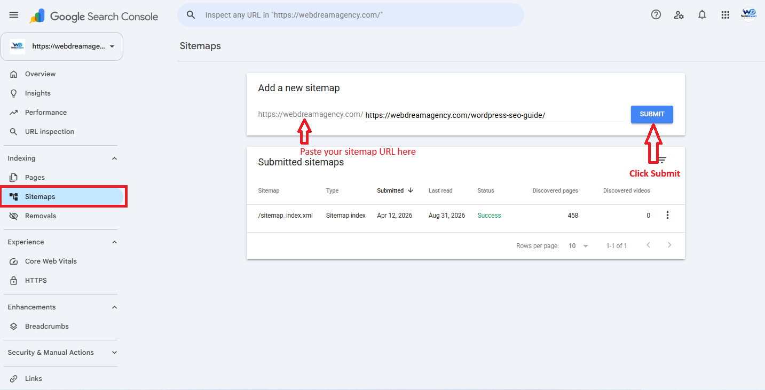Click the Status column header
The height and width of the screenshot is (390, 765).
pos(486,190)
